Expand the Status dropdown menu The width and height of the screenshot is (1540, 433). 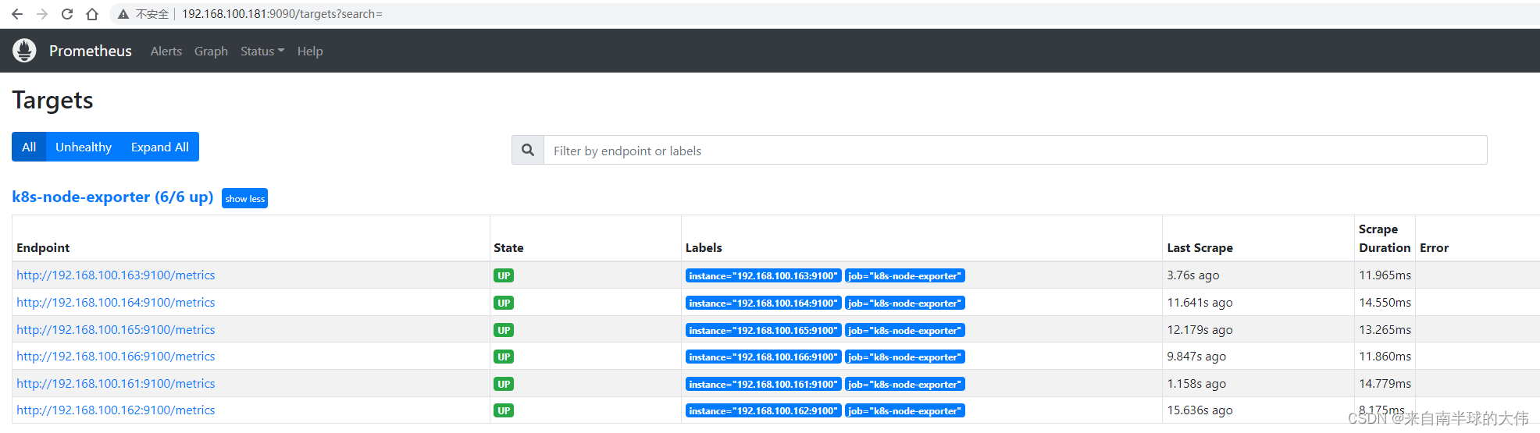tap(262, 51)
